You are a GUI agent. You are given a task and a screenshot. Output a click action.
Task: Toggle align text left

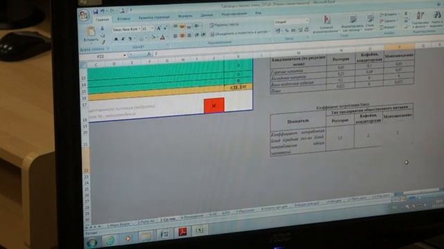(x=176, y=36)
